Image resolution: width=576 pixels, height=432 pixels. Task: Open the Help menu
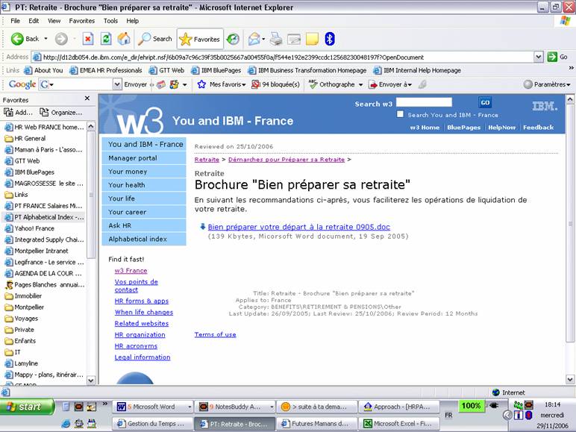132,21
